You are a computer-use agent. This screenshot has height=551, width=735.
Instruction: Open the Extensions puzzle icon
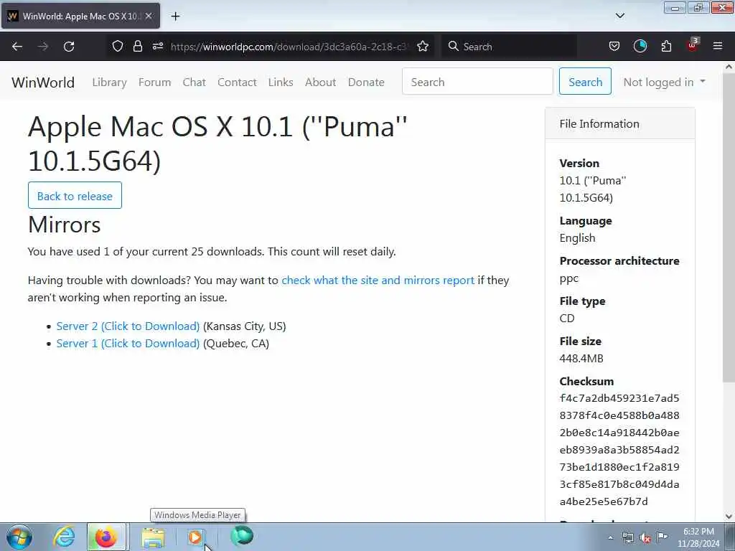pyautogui.click(x=666, y=46)
